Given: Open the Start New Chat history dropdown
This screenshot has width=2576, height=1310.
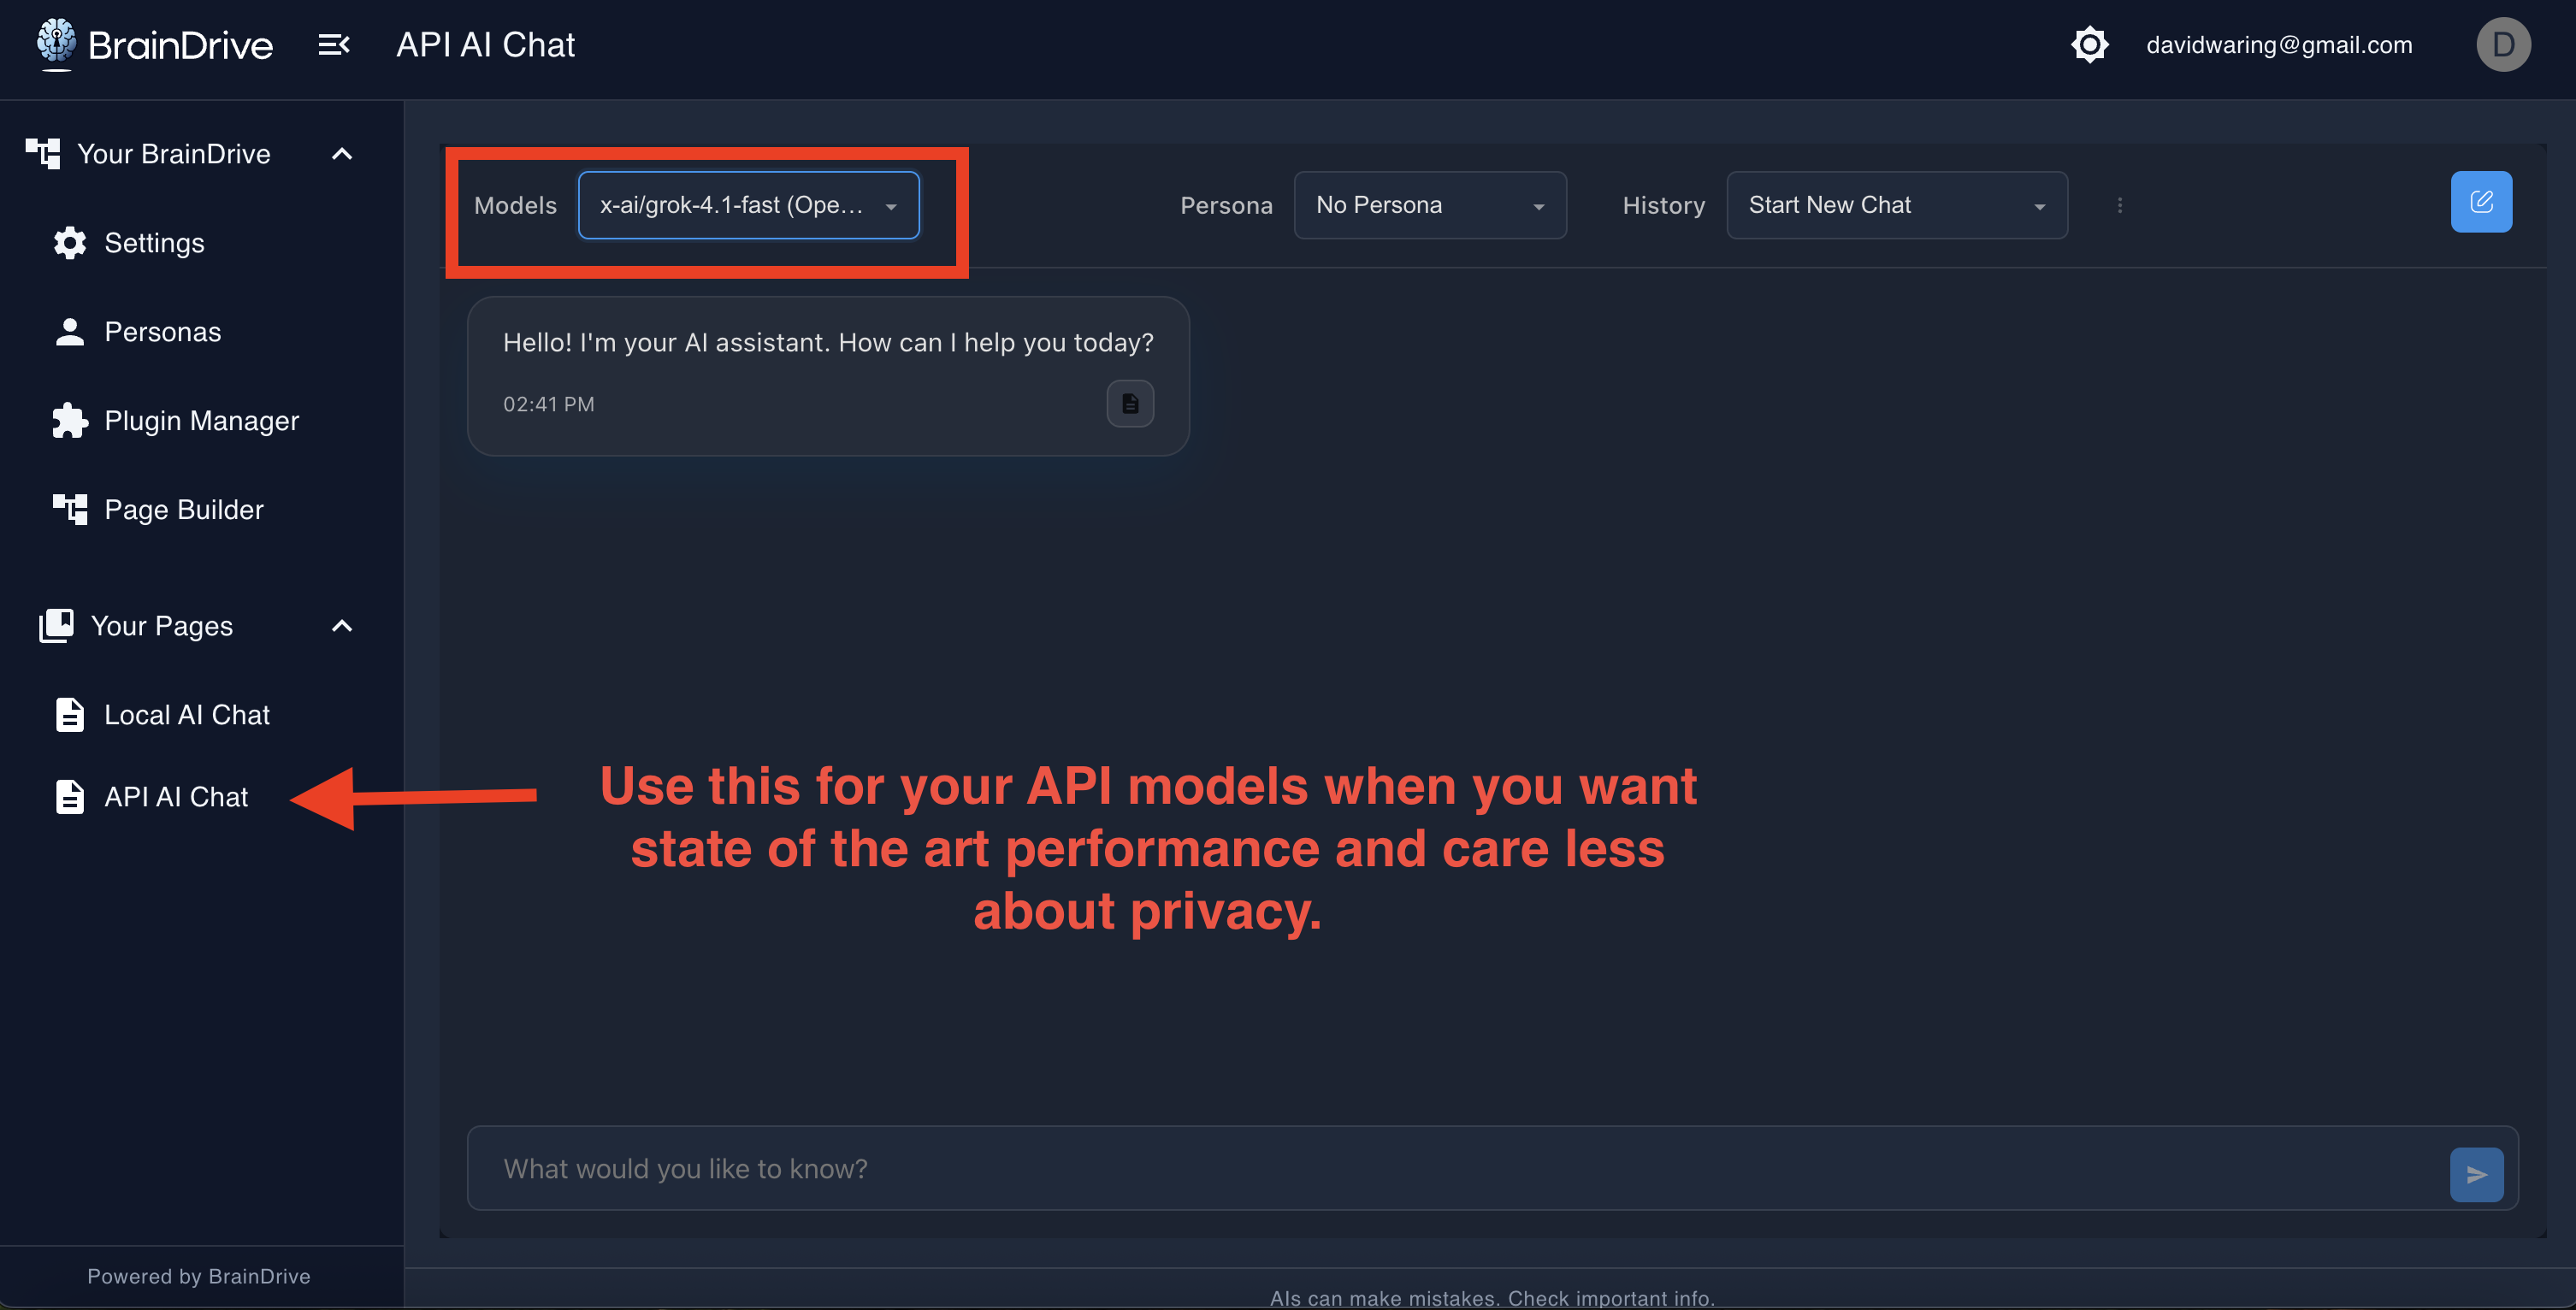Looking at the screenshot, I should (x=1896, y=205).
